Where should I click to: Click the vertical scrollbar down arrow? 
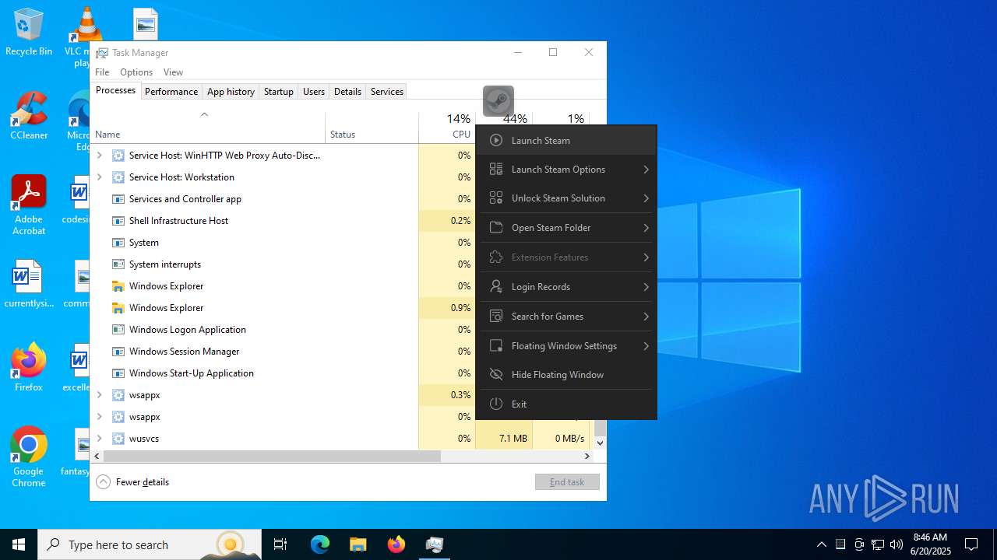[x=600, y=443]
